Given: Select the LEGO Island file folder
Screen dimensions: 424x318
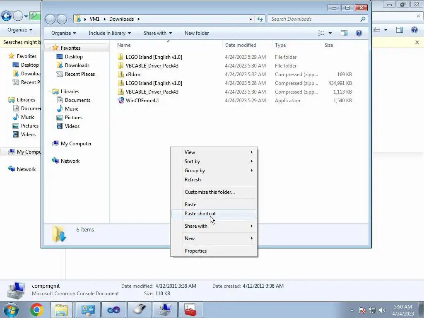Looking at the screenshot, I should point(154,57).
